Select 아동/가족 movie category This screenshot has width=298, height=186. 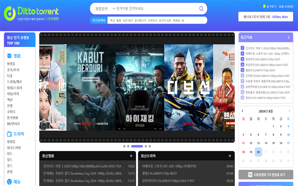pos(13,94)
